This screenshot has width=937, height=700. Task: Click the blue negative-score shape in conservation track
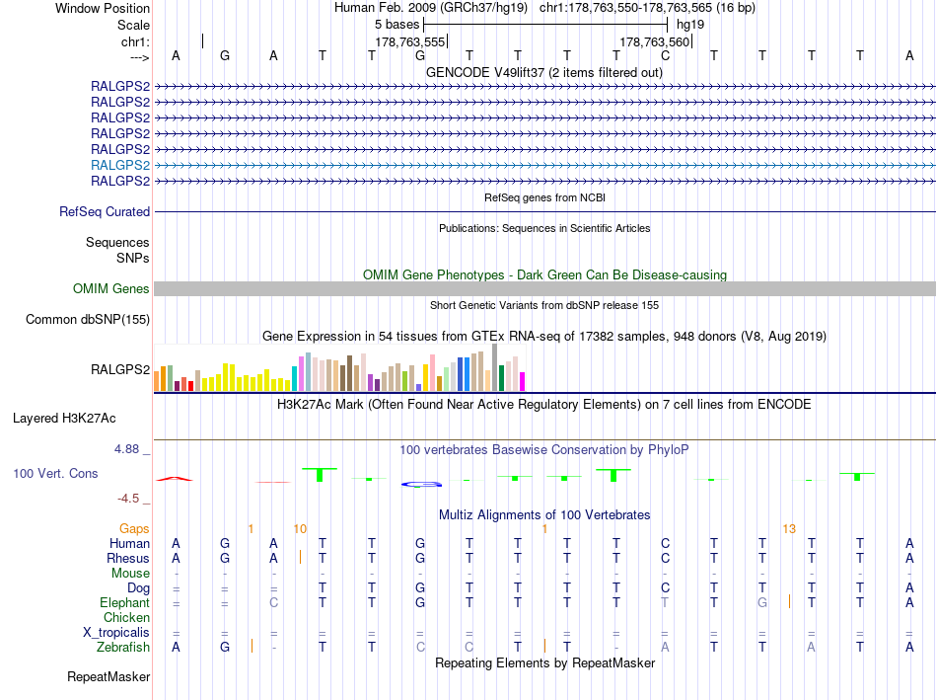pyautogui.click(x=421, y=484)
